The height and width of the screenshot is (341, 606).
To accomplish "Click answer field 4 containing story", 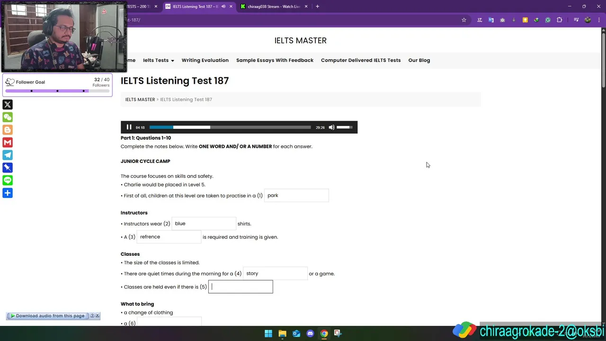I will tap(275, 273).
